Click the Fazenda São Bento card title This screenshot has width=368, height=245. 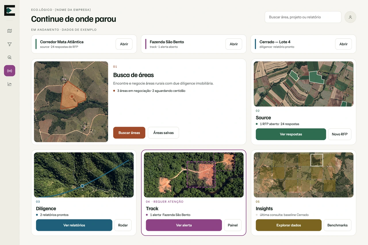(167, 42)
